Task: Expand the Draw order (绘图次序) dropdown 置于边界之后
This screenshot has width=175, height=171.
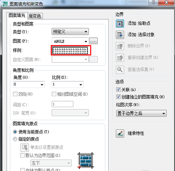Action: click(141, 113)
